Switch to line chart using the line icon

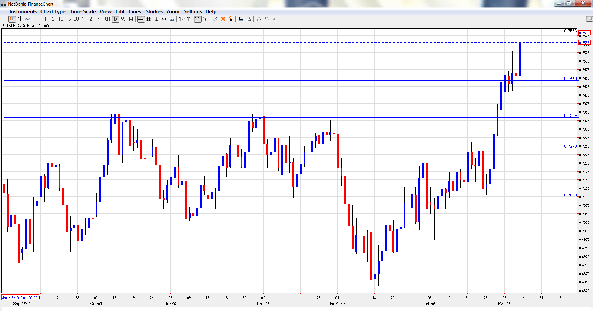pyautogui.click(x=27, y=19)
